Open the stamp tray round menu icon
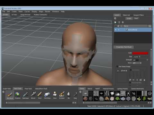The image size is (154, 115). click(81, 92)
